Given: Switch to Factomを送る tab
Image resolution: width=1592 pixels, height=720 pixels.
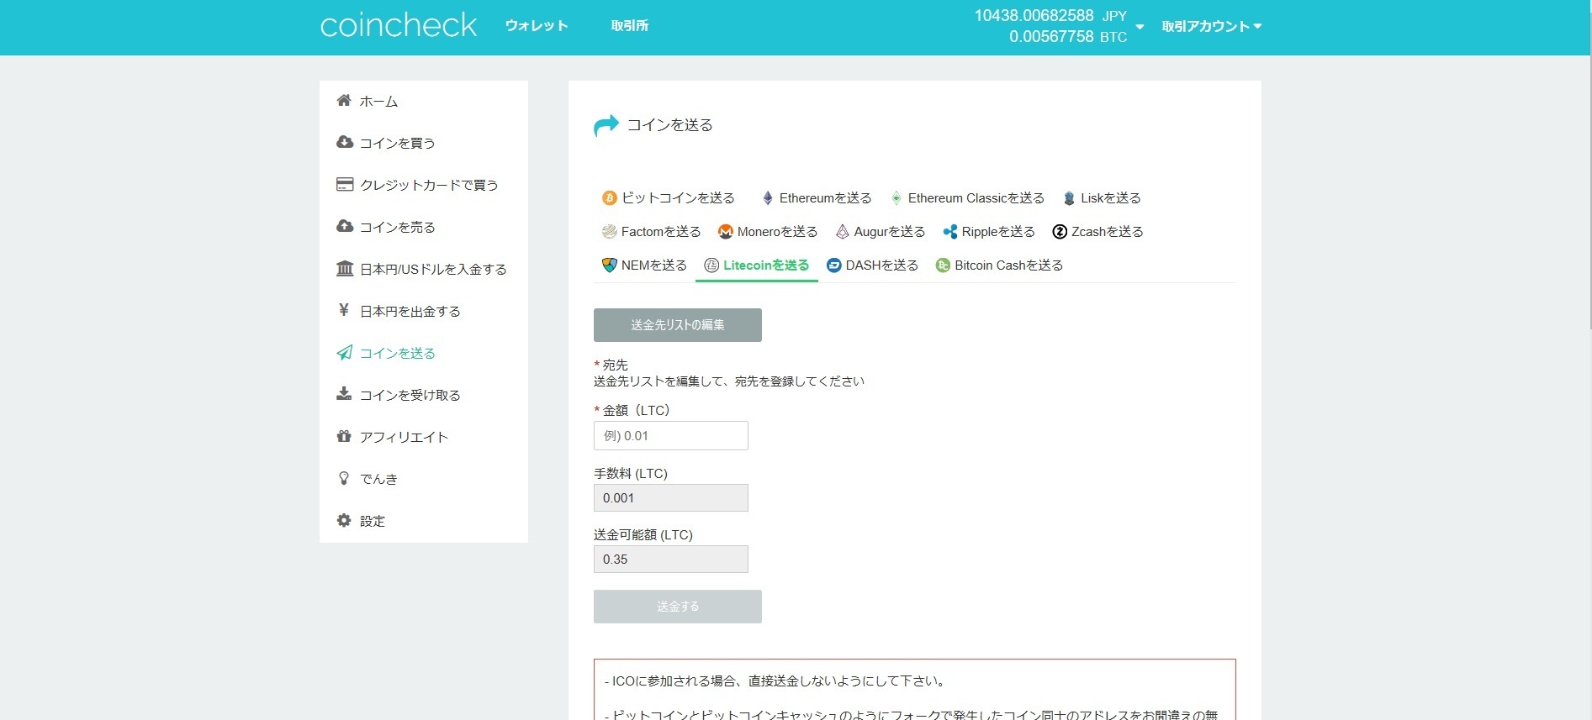Looking at the screenshot, I should [652, 232].
